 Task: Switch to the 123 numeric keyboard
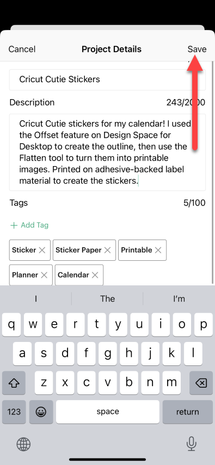[x=14, y=412]
